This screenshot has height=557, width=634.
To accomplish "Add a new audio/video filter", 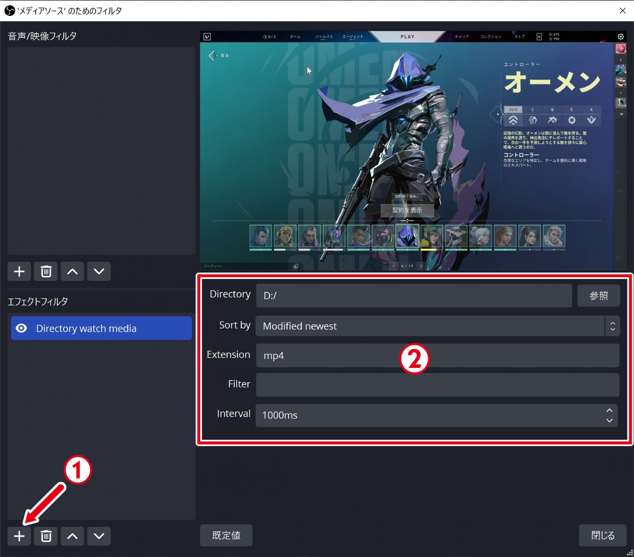I will pos(19,271).
